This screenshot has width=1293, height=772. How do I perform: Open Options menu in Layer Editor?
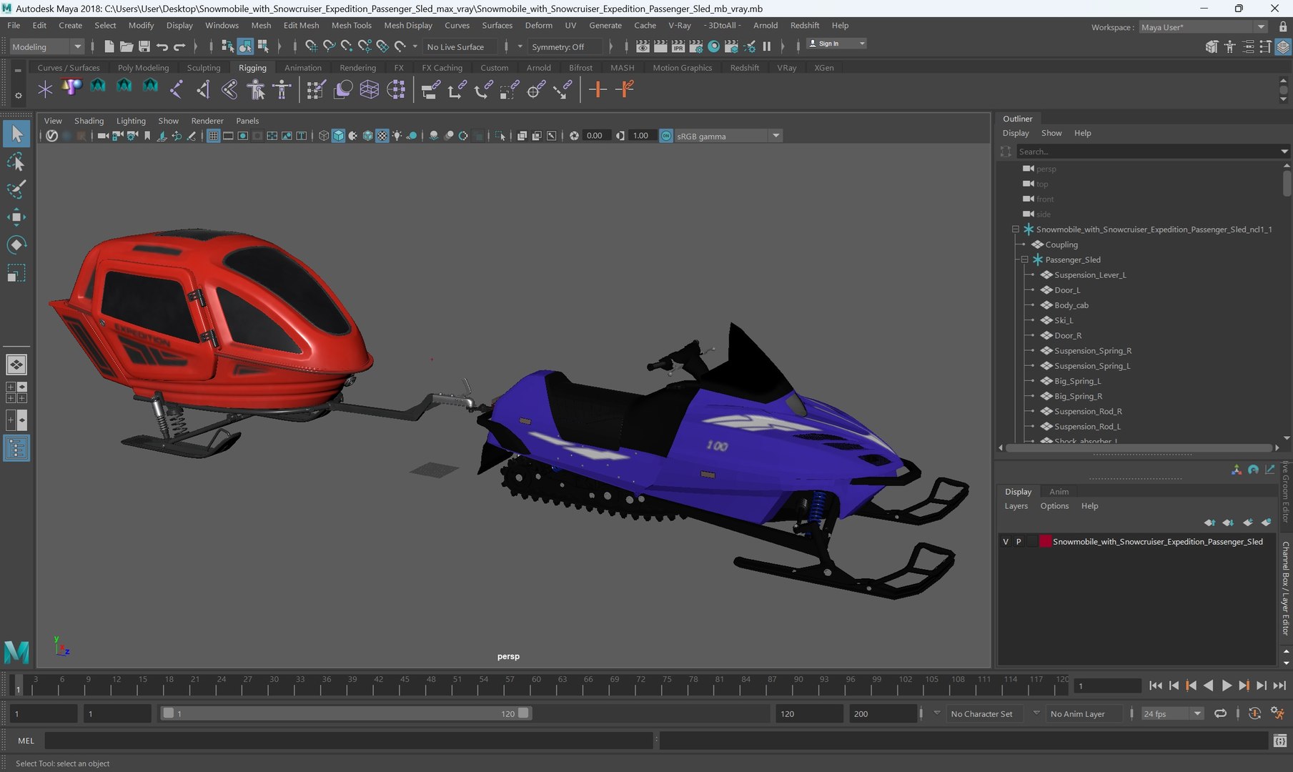[x=1054, y=506]
